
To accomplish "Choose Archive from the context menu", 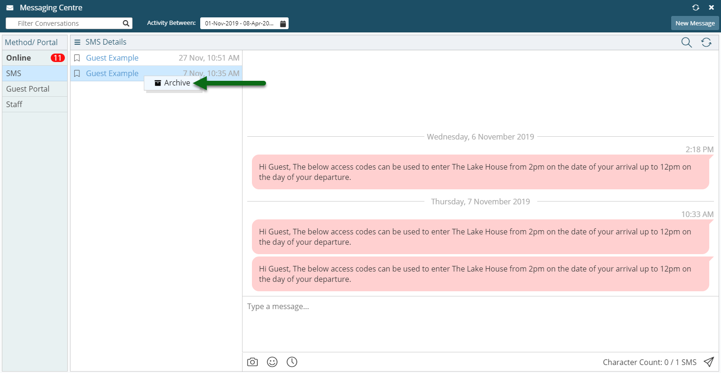I will 173,83.
